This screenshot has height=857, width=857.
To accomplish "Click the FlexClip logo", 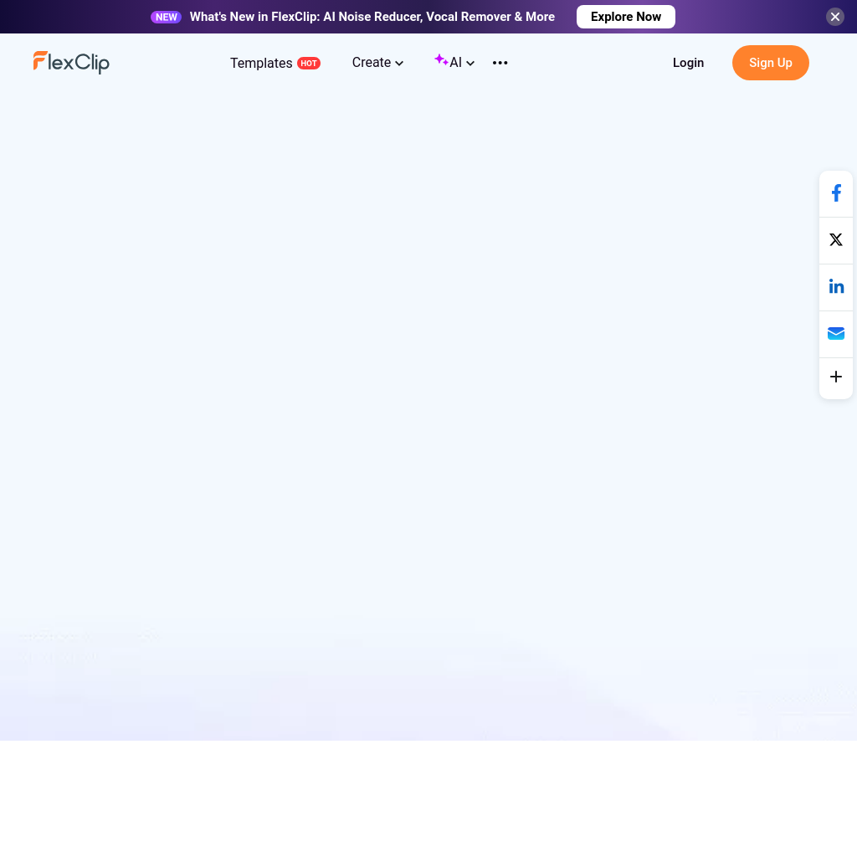I will pyautogui.click(x=71, y=63).
